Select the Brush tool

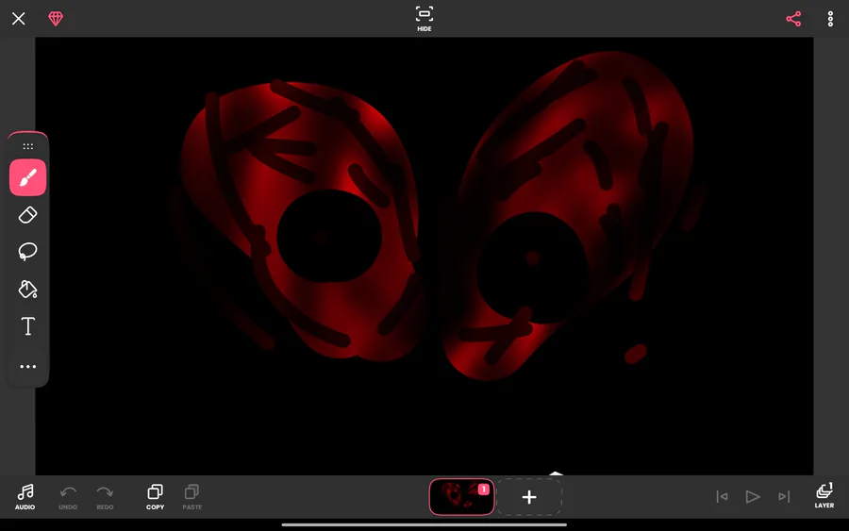(27, 177)
